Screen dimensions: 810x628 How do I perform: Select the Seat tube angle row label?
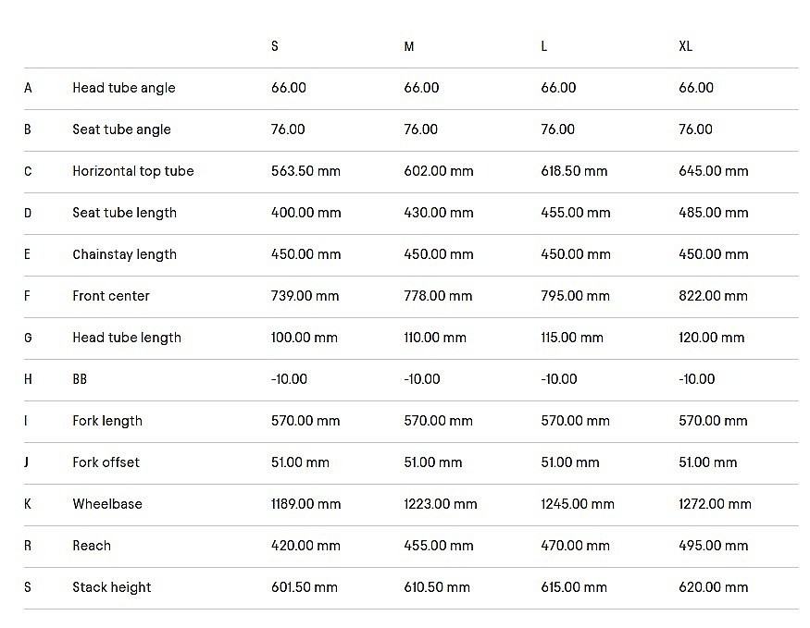[x=121, y=129]
